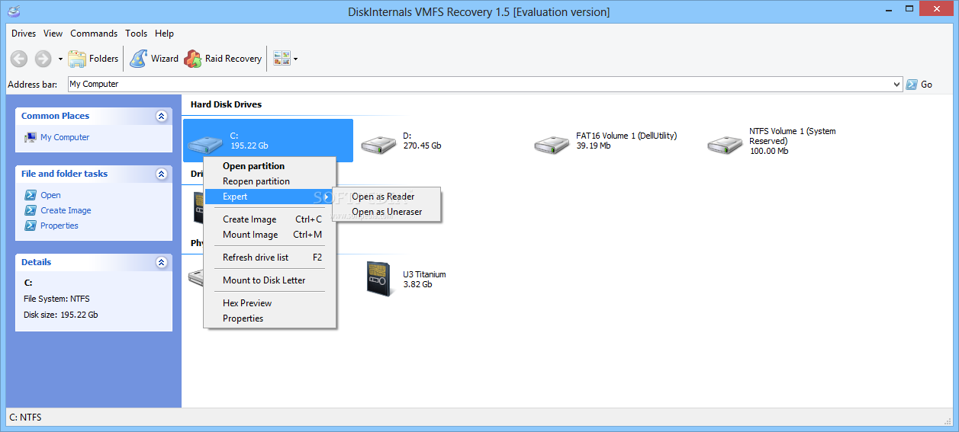Open the navigation history dropdown arrow

pyautogui.click(x=60, y=59)
